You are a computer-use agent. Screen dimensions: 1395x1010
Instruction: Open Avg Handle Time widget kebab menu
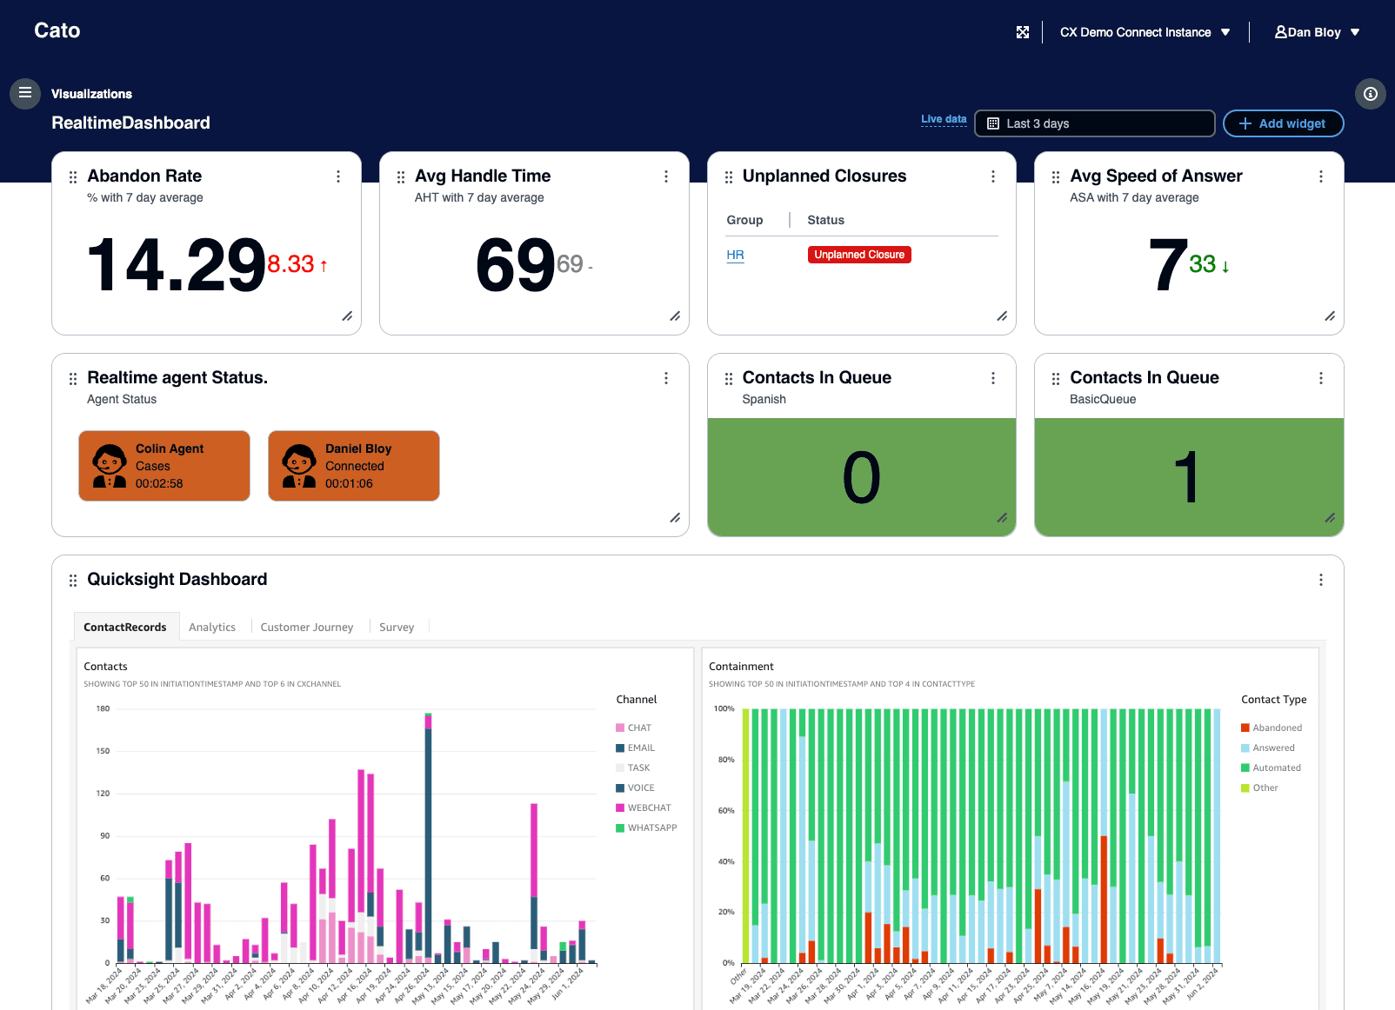click(666, 176)
